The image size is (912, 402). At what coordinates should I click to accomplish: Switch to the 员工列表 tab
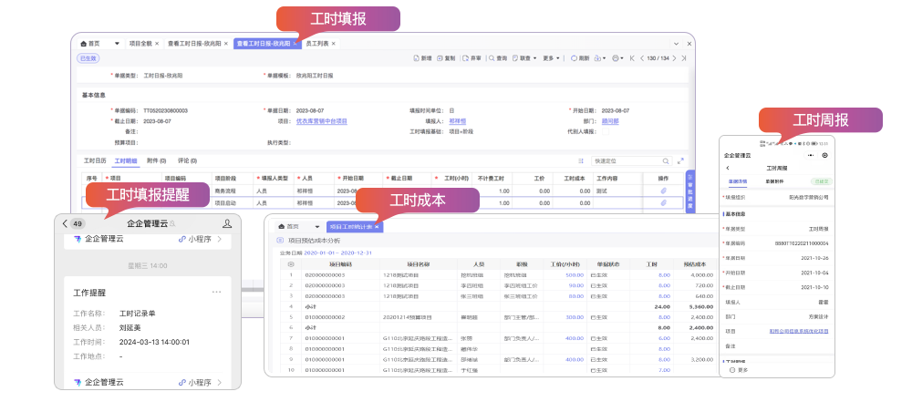[x=317, y=43]
